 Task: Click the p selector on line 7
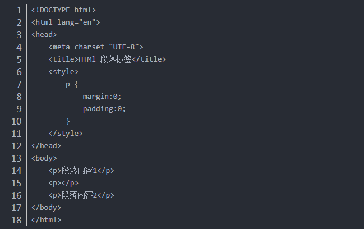click(68, 84)
